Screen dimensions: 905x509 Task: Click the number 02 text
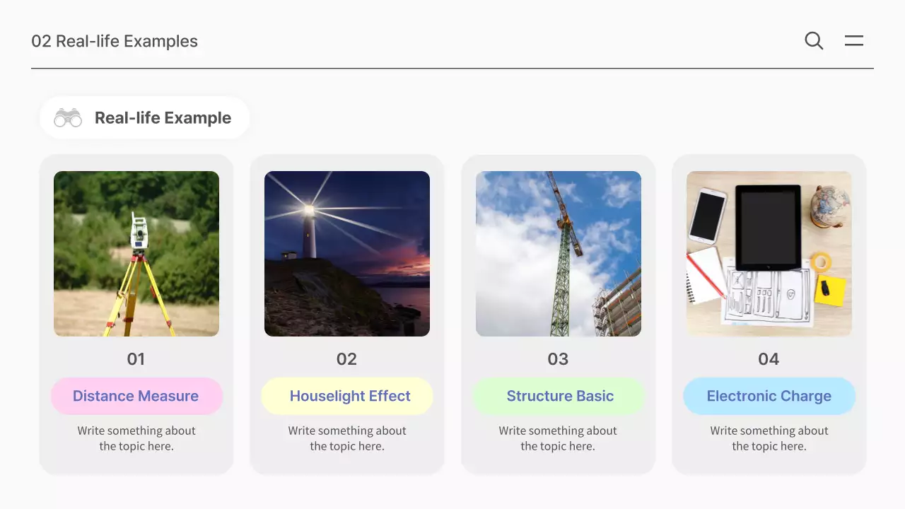(346, 359)
